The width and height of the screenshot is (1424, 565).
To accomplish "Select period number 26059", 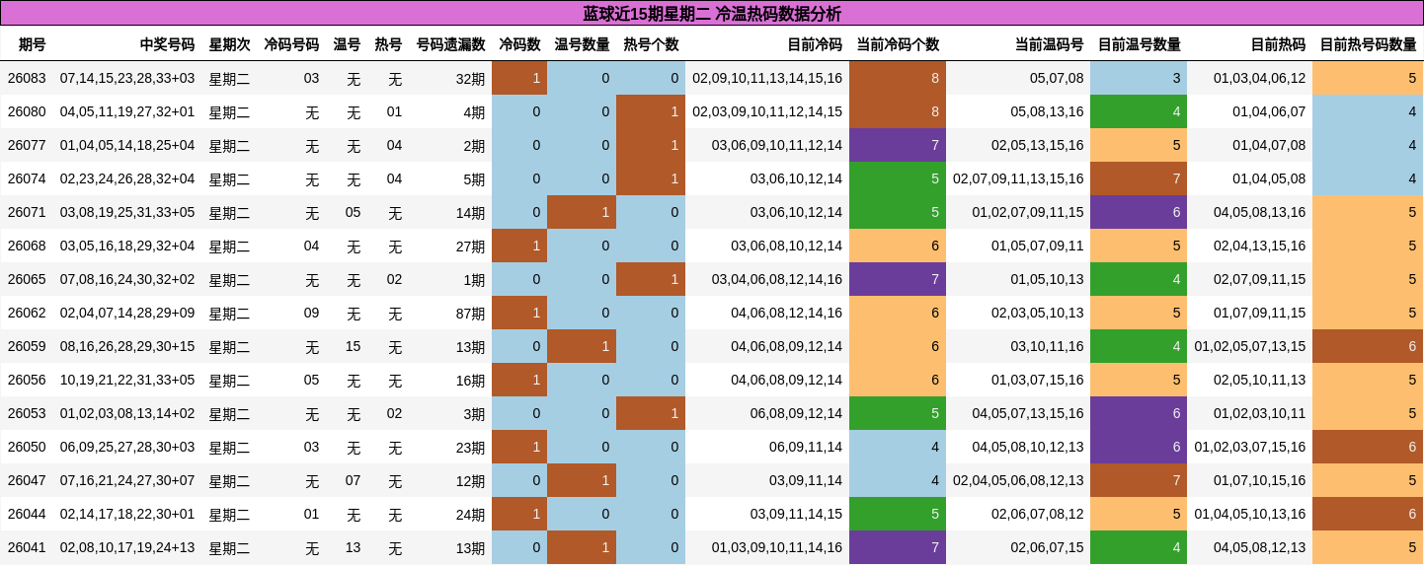I will click(27, 346).
